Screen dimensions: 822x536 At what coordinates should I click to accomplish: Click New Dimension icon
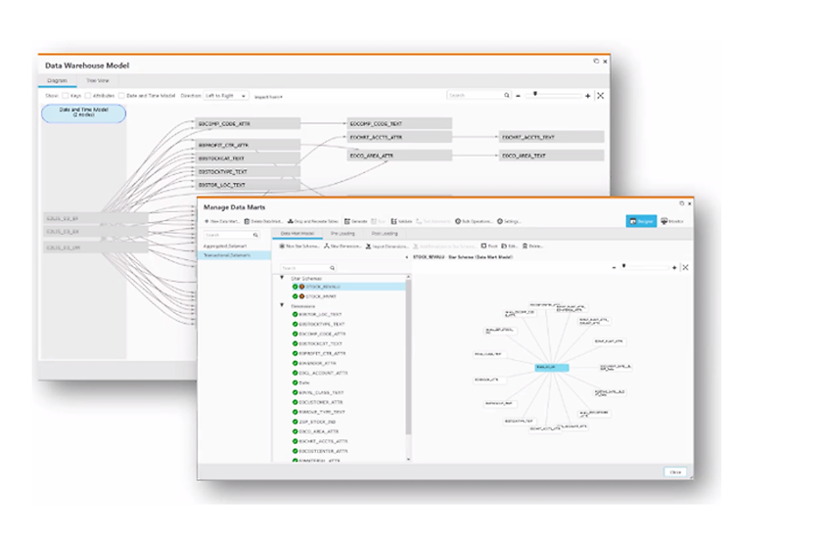click(327, 246)
